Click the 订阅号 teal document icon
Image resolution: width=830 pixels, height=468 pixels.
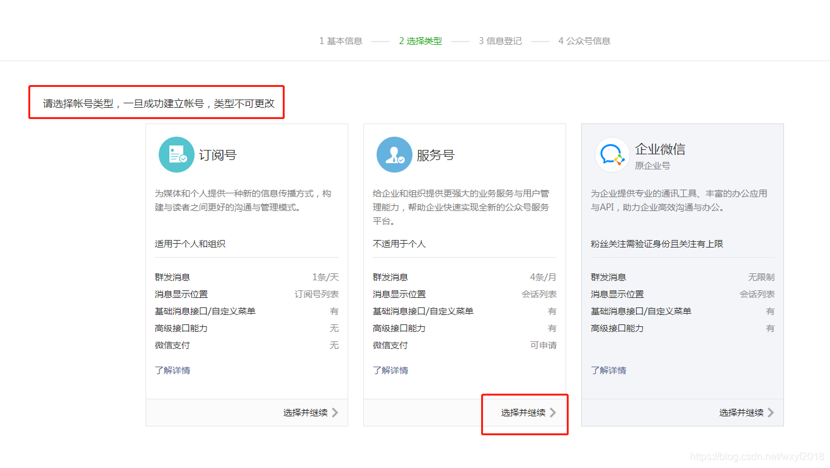176,155
